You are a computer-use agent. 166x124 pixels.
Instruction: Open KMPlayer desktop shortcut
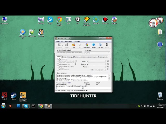(x=41, y=20)
